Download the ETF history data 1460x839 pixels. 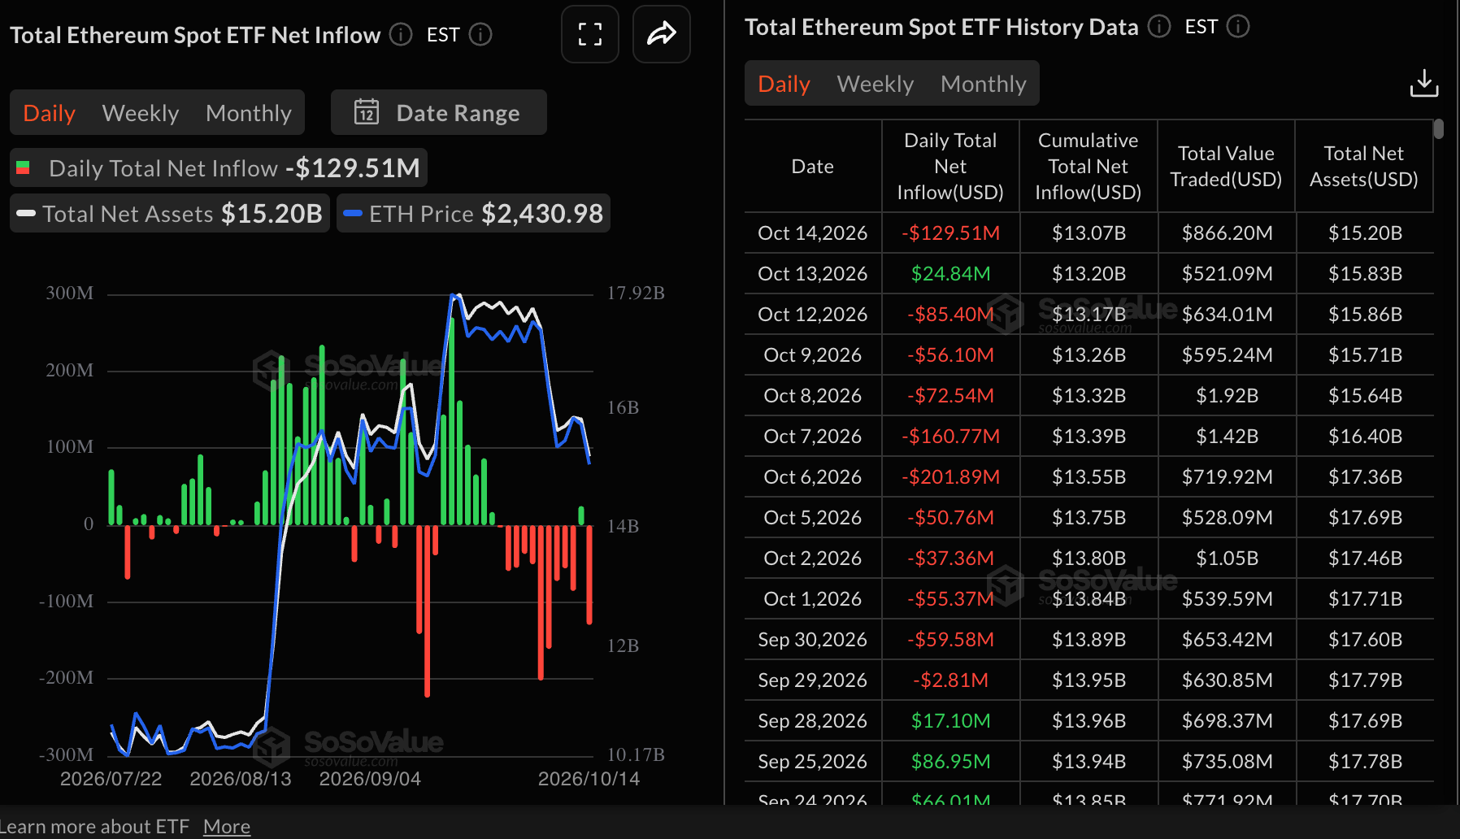[x=1424, y=83]
